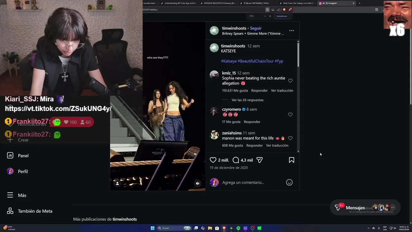Open the zaniahsims username
This screenshot has width=412, height=232.
point(232,133)
